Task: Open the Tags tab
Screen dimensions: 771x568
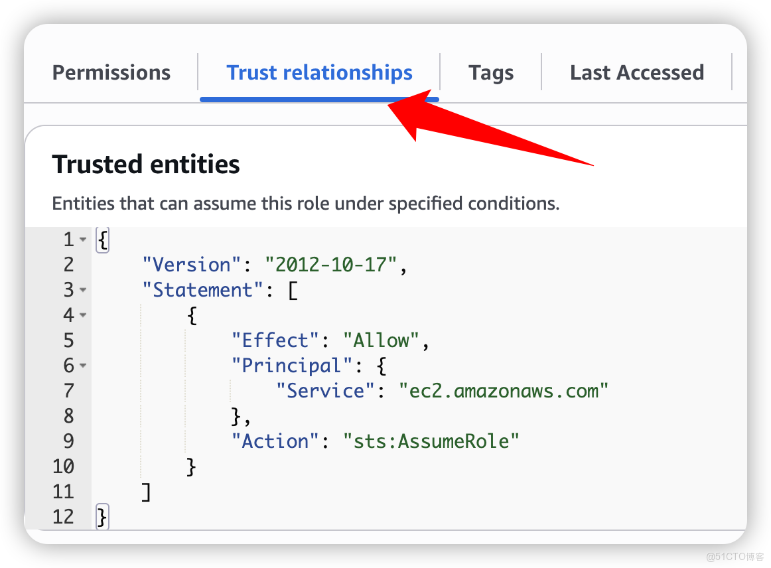Action: [490, 72]
